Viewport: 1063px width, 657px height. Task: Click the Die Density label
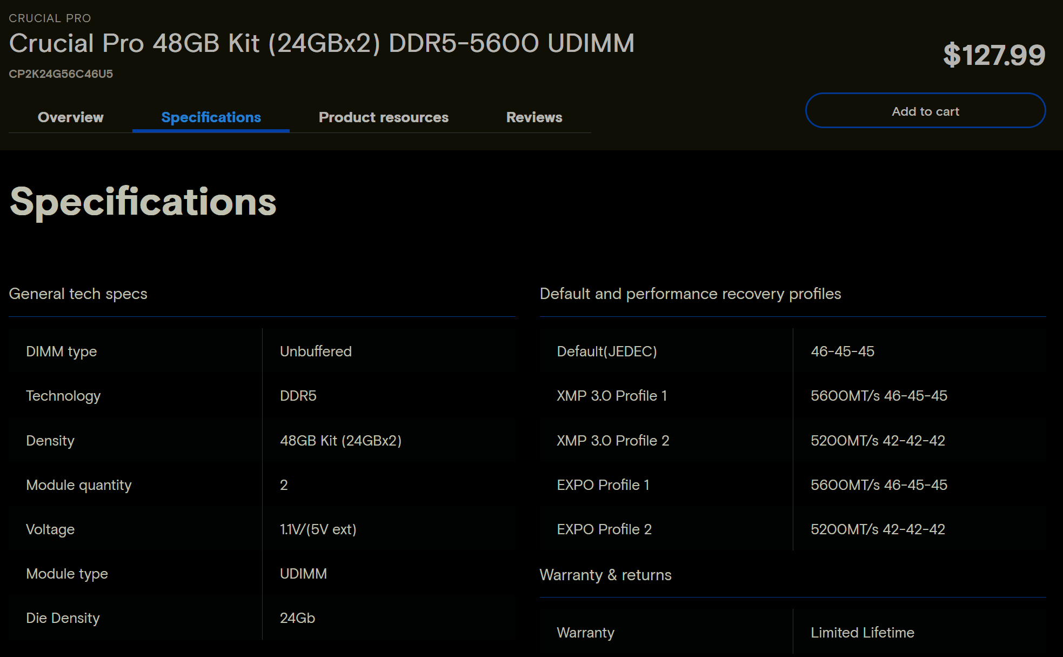pos(63,618)
